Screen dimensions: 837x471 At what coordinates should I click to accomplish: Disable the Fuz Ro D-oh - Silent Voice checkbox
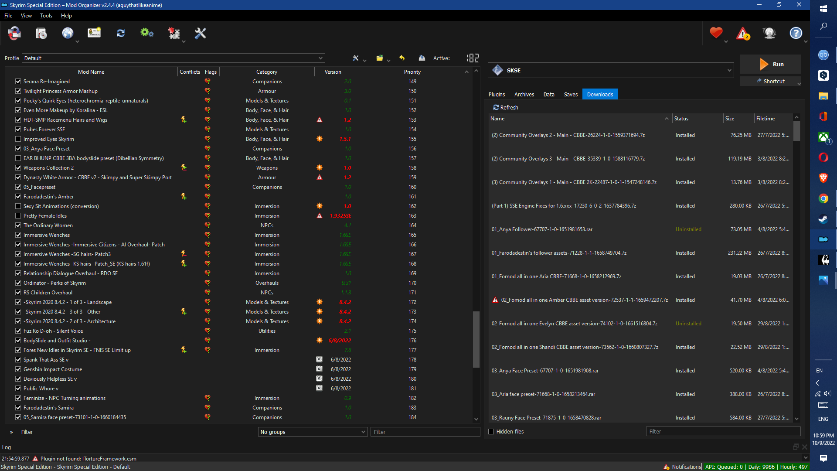[x=18, y=331]
